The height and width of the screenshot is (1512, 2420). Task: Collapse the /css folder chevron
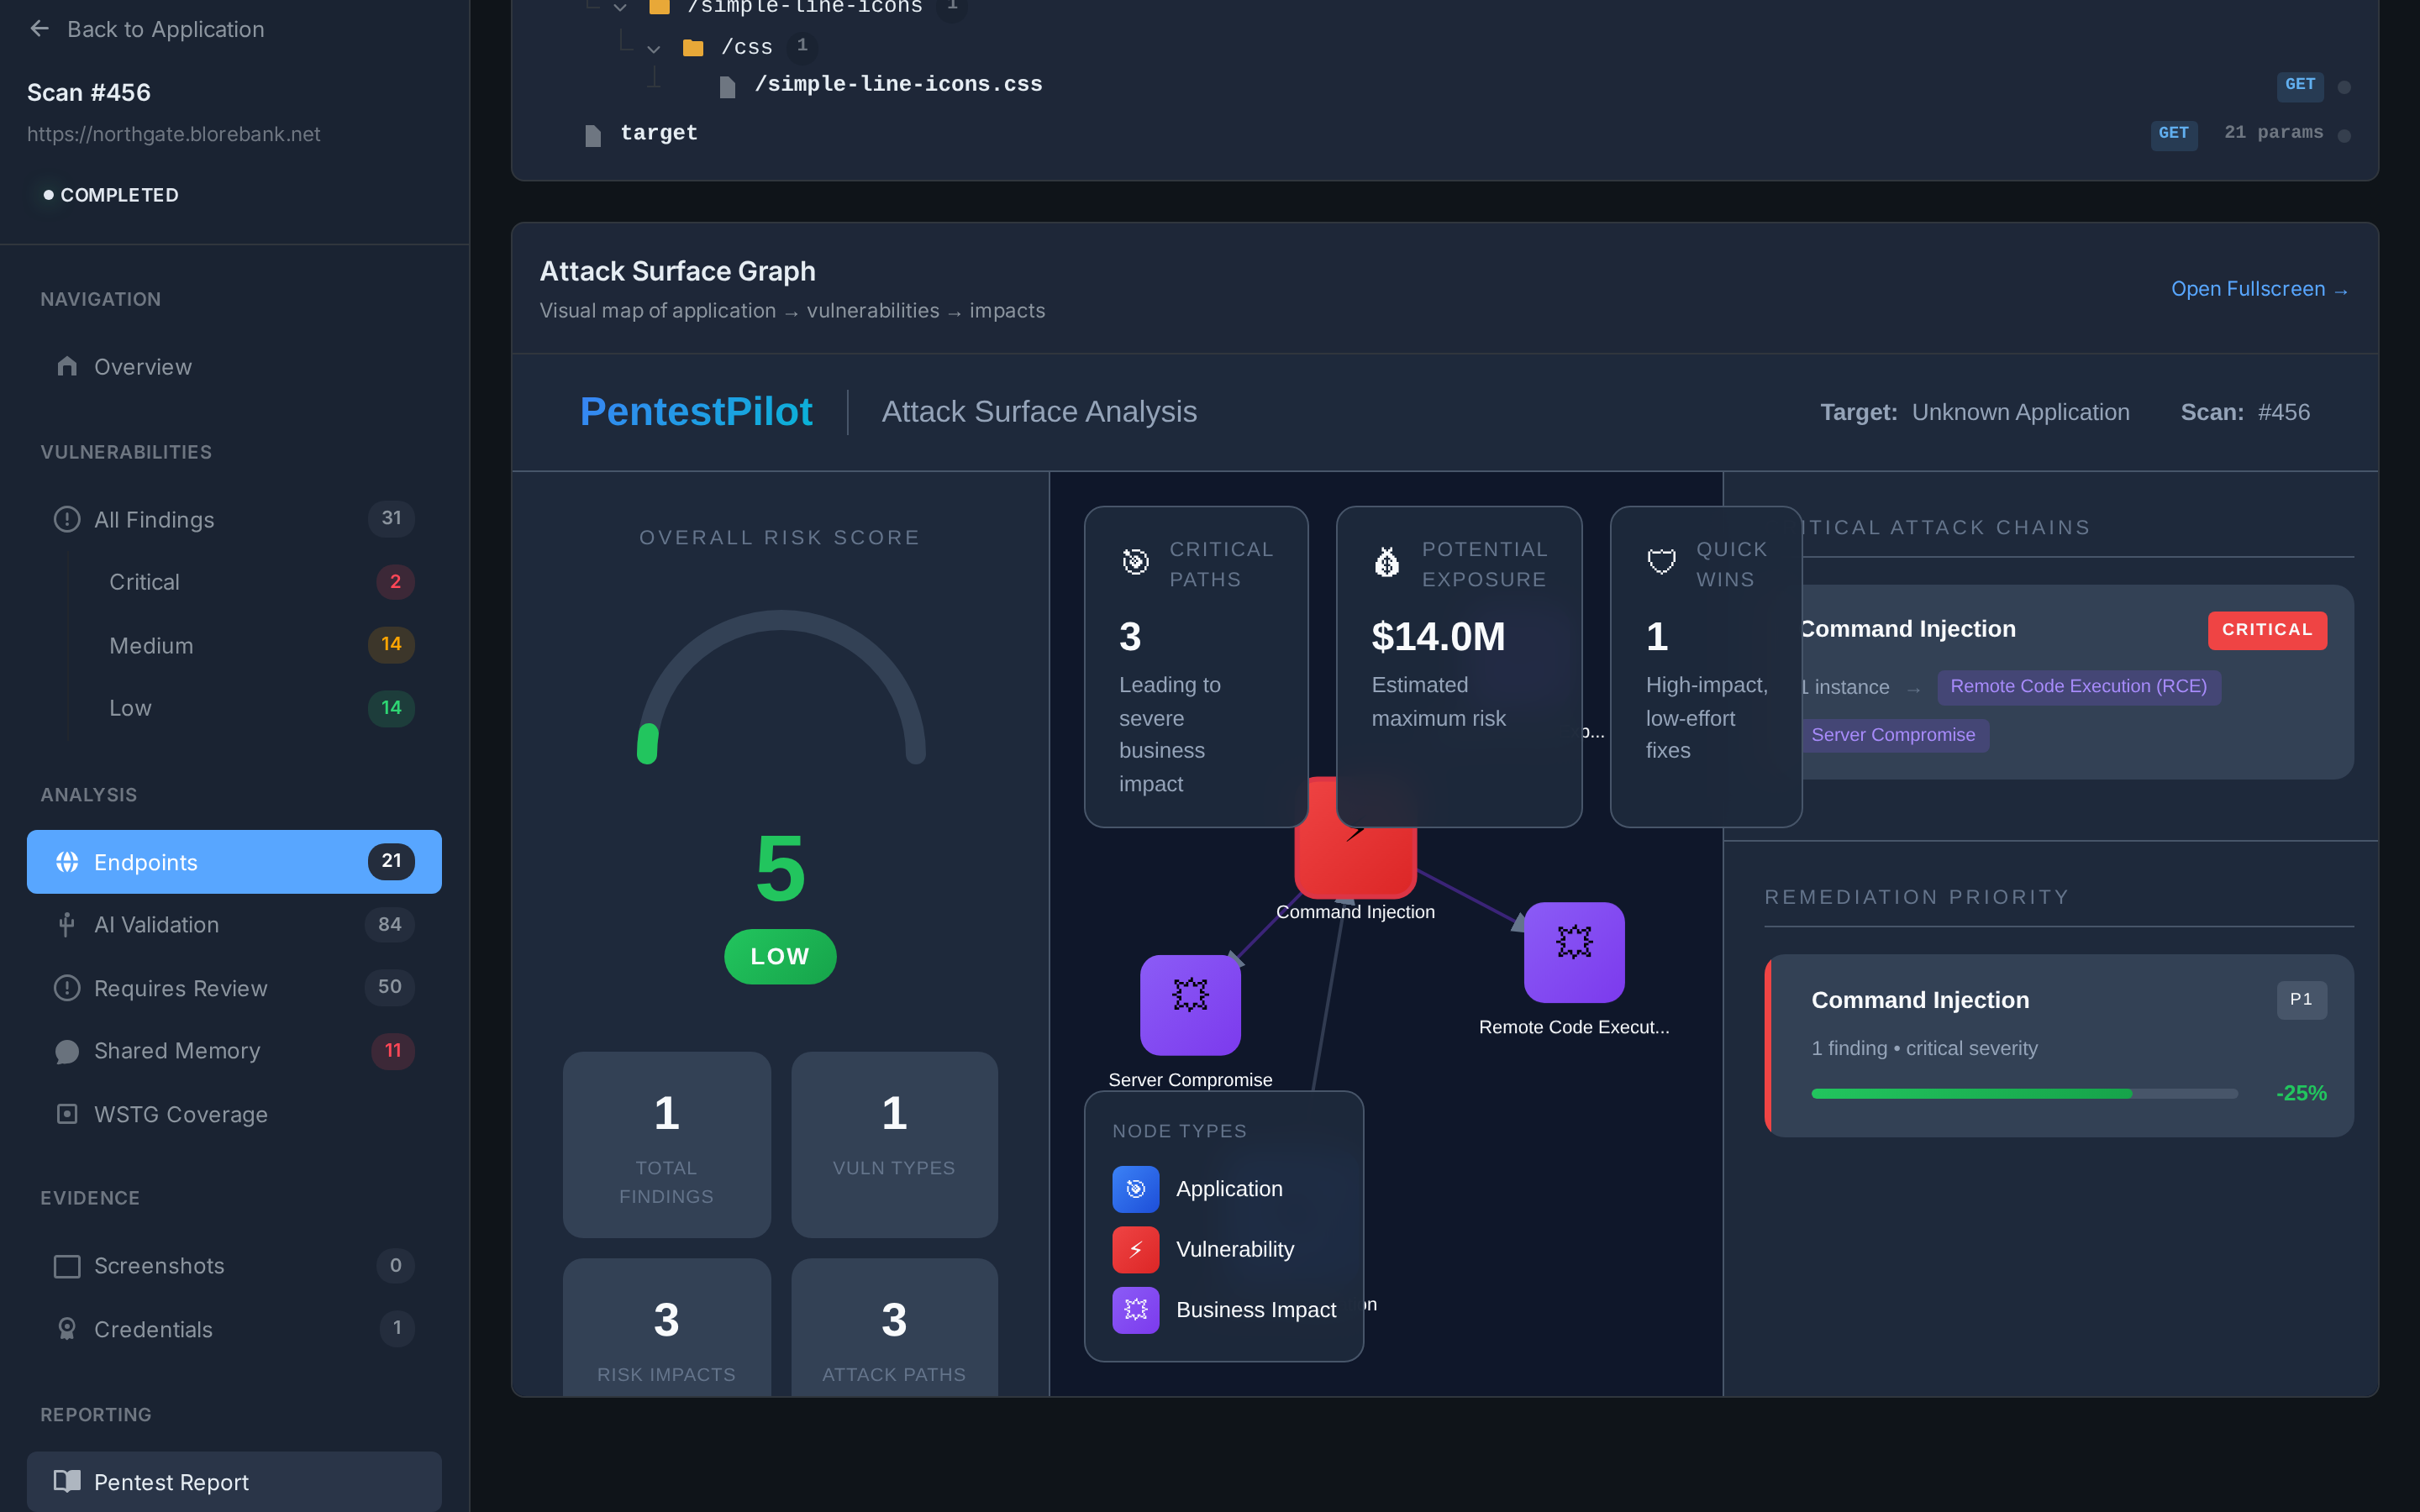point(654,48)
